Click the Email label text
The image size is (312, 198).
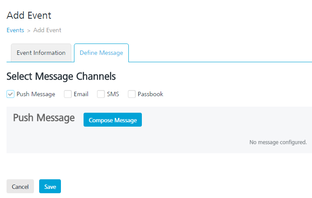[81, 94]
